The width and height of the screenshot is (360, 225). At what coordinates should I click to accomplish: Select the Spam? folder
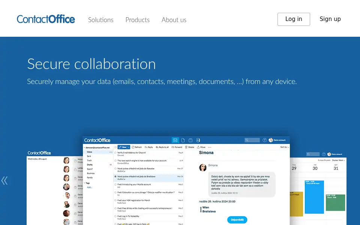[90, 169]
